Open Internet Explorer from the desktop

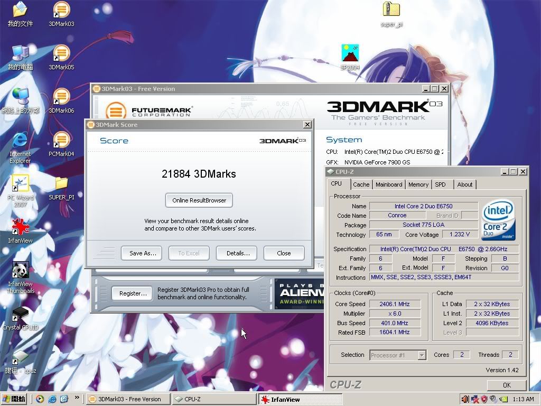(20, 141)
